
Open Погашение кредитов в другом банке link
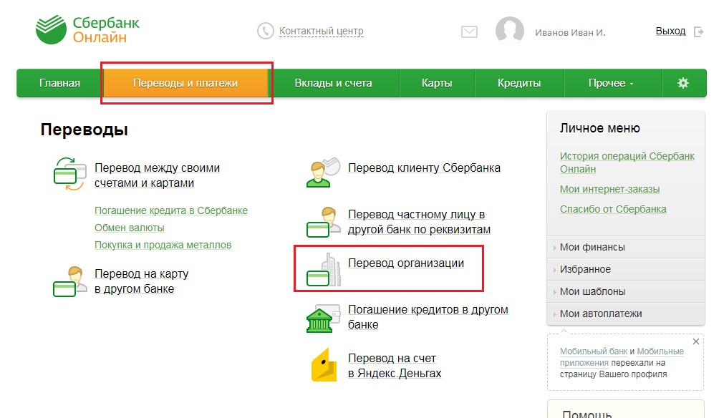[x=428, y=317]
